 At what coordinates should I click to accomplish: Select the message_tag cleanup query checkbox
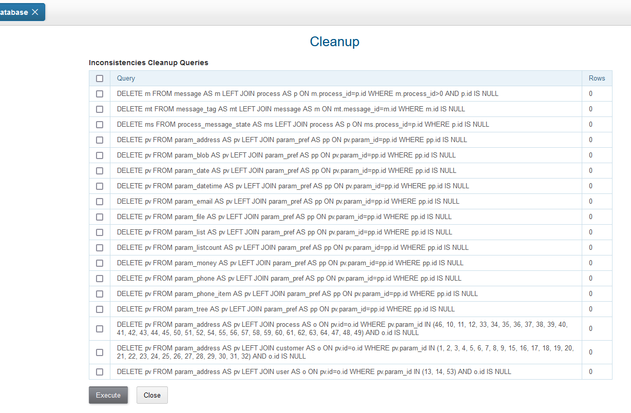point(100,109)
